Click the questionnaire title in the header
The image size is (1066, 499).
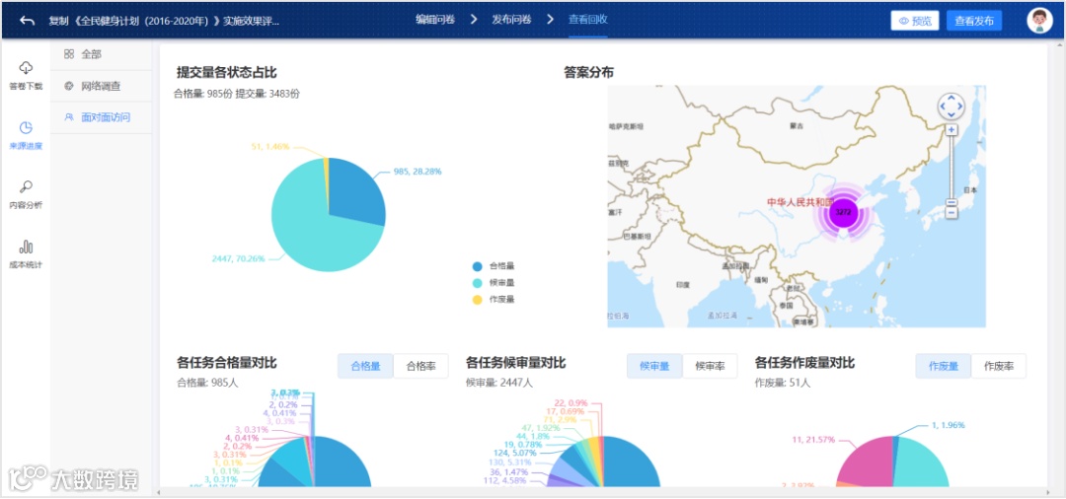pos(164,21)
